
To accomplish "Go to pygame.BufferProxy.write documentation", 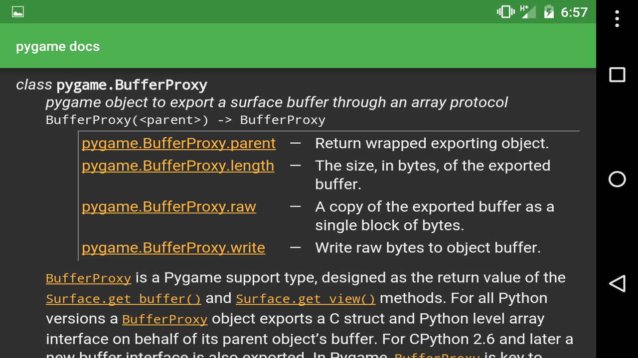I will click(x=173, y=248).
